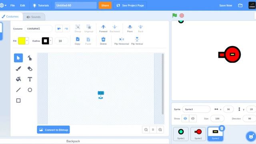Zoom out of the costume canvas

[146, 130]
